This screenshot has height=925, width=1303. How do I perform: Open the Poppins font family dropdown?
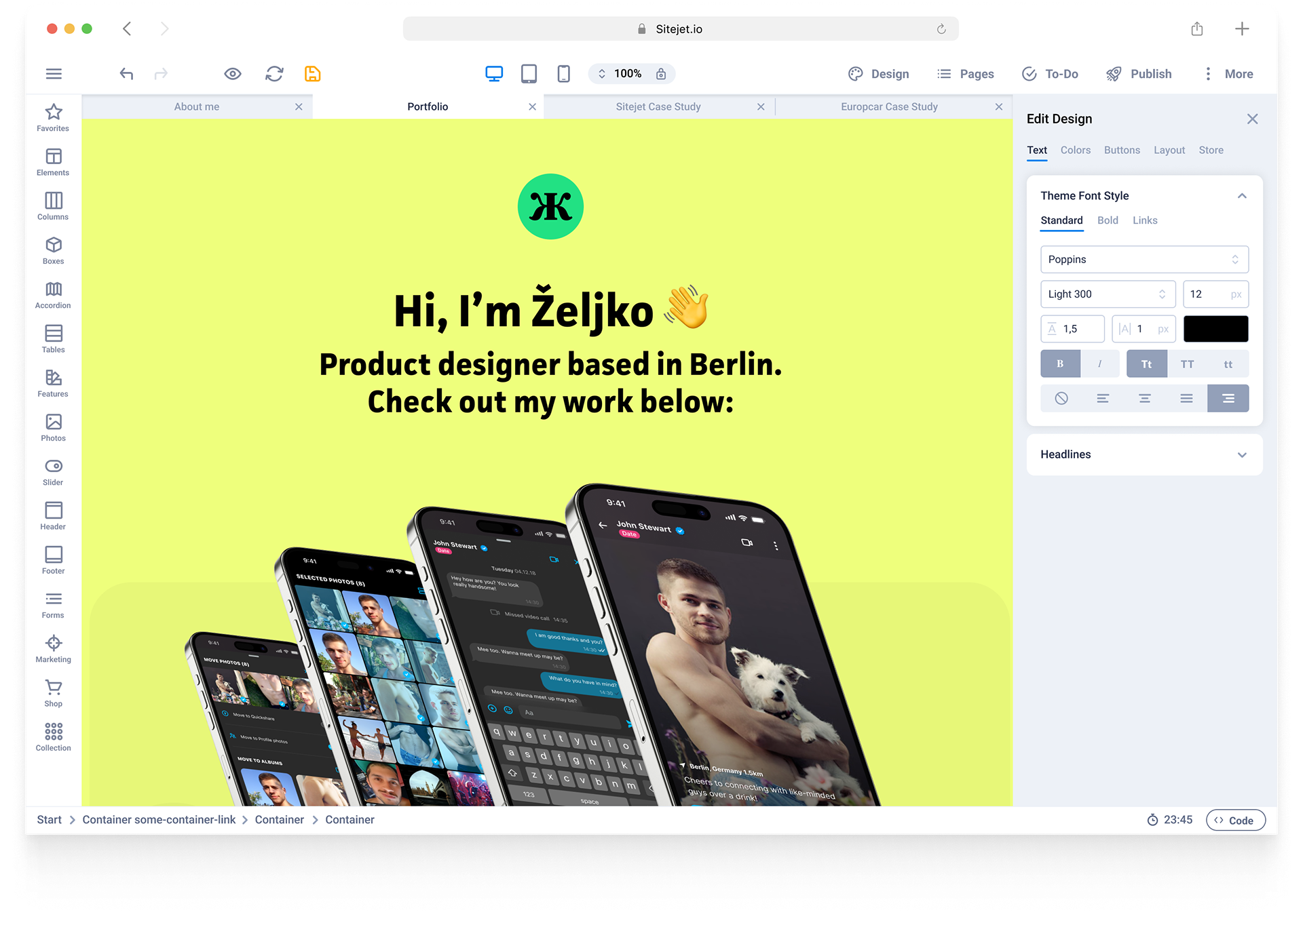[1144, 260]
